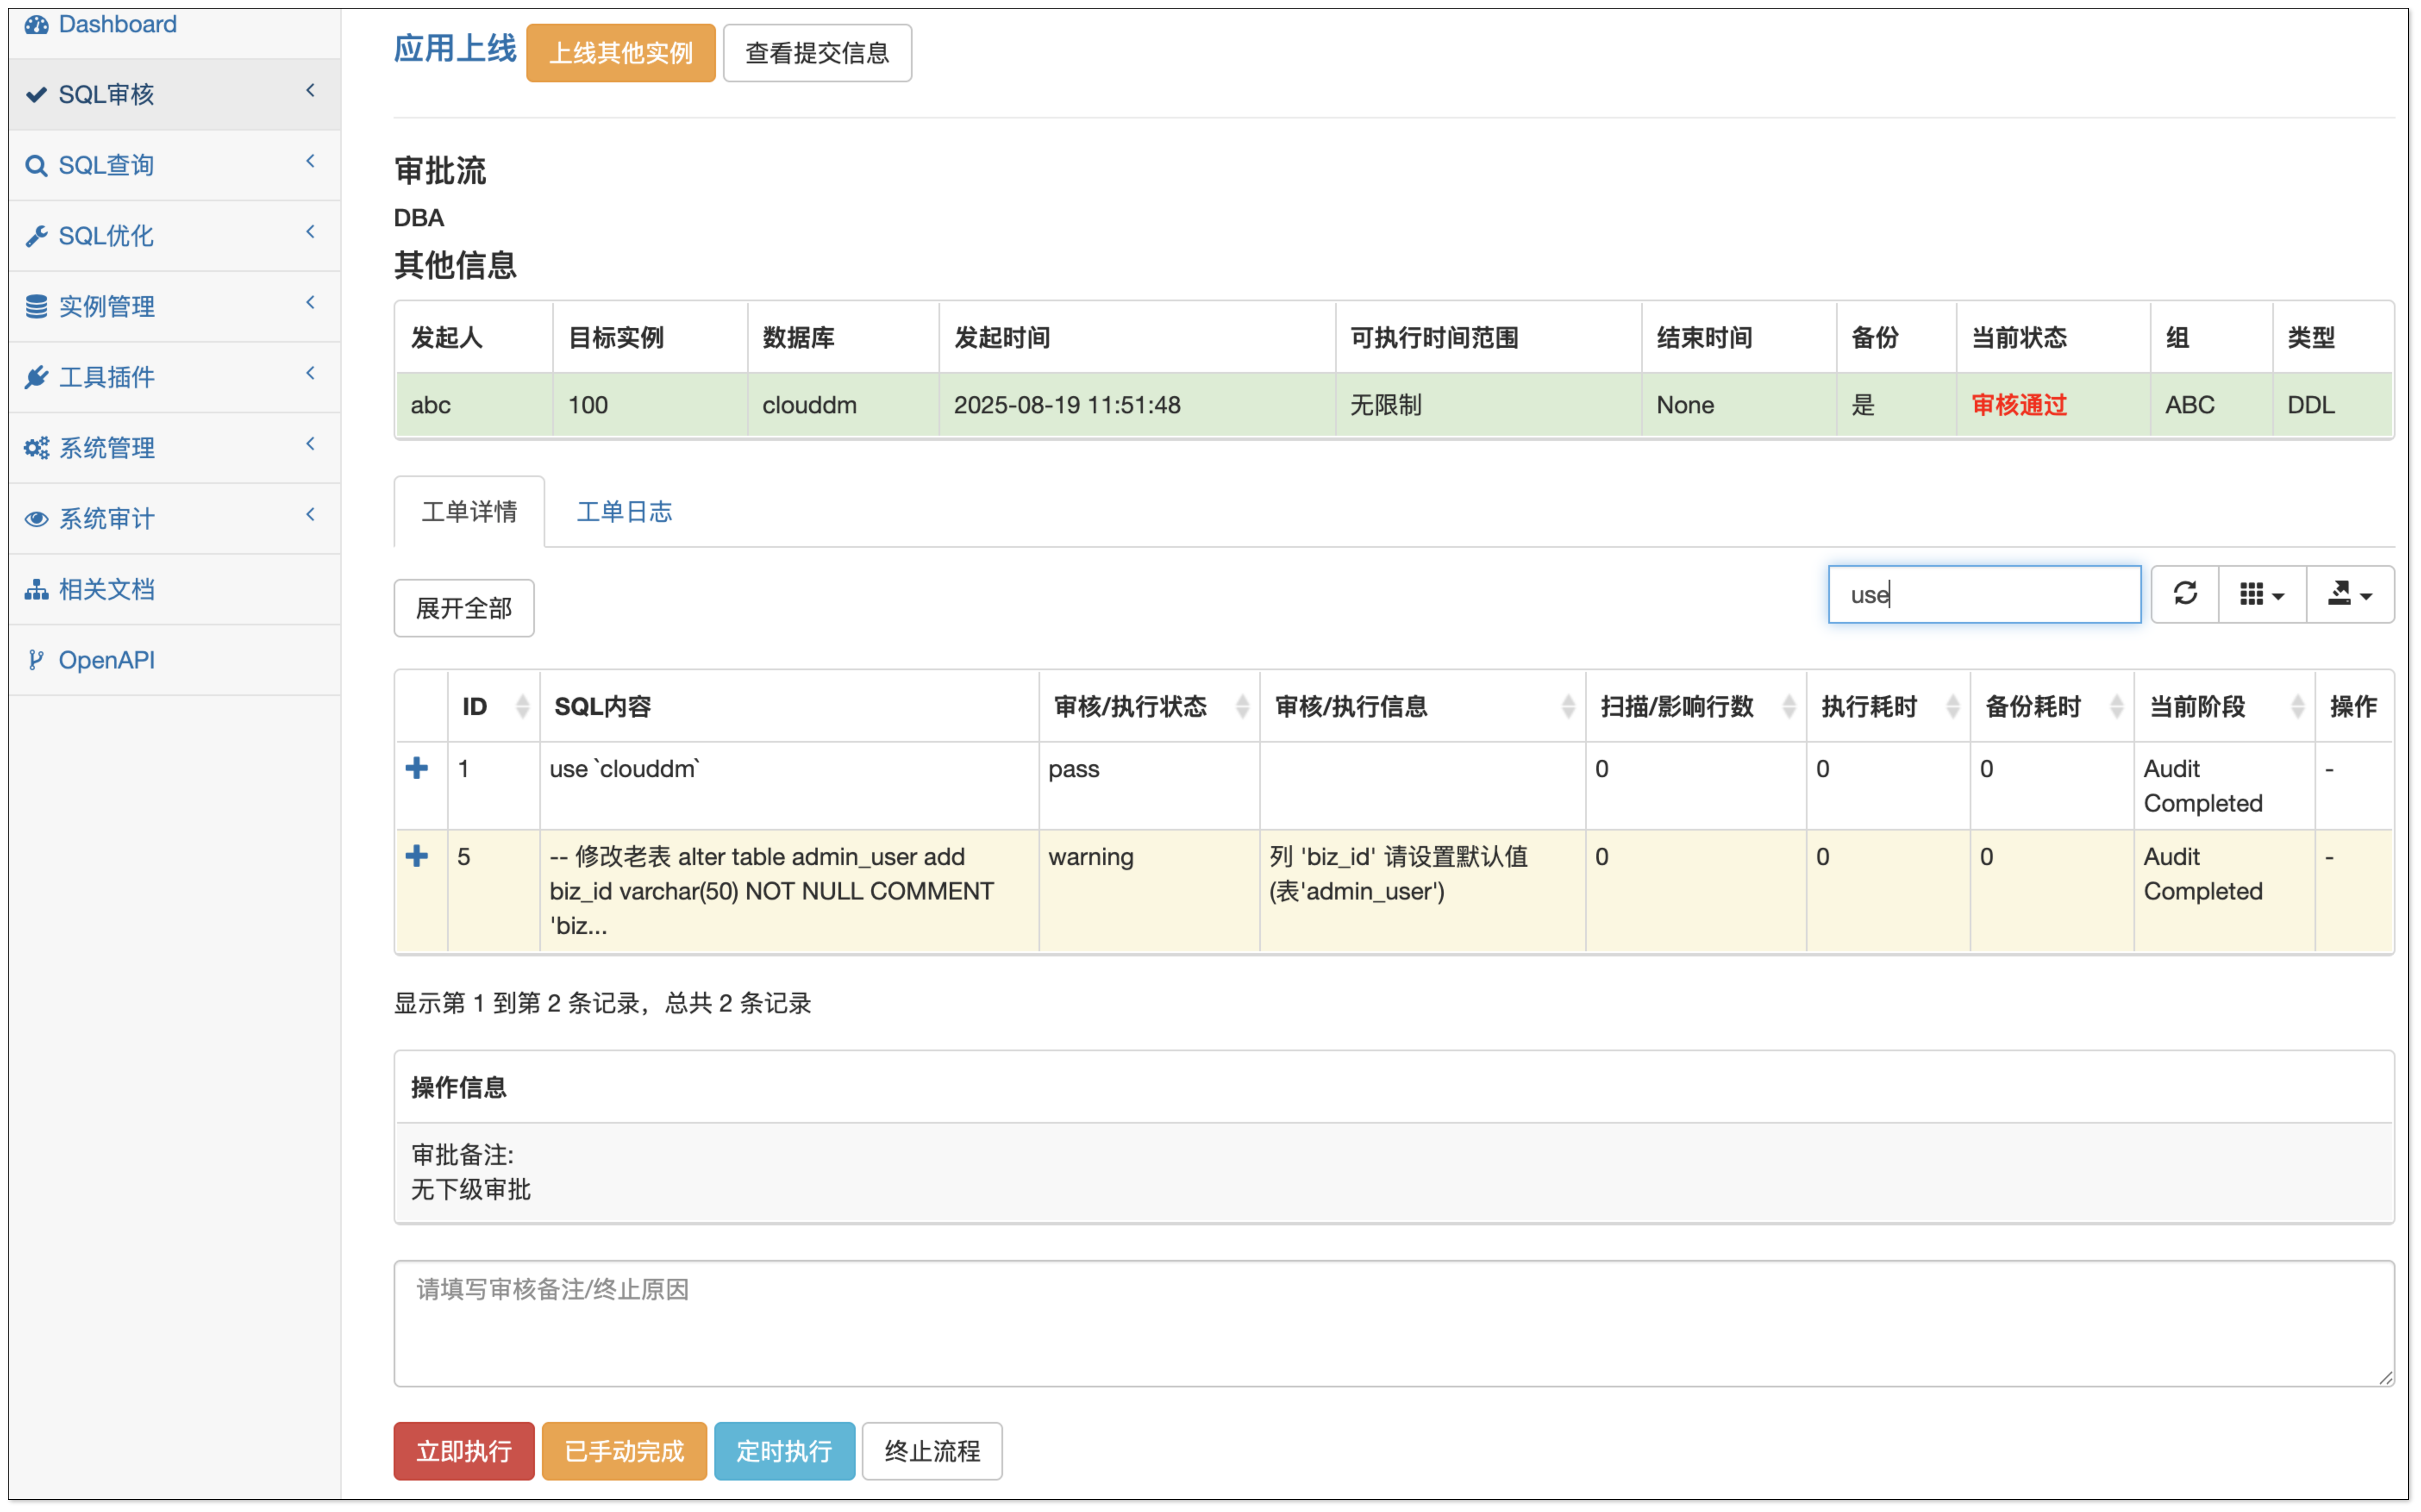Click the 实例管理 database icon

point(36,307)
